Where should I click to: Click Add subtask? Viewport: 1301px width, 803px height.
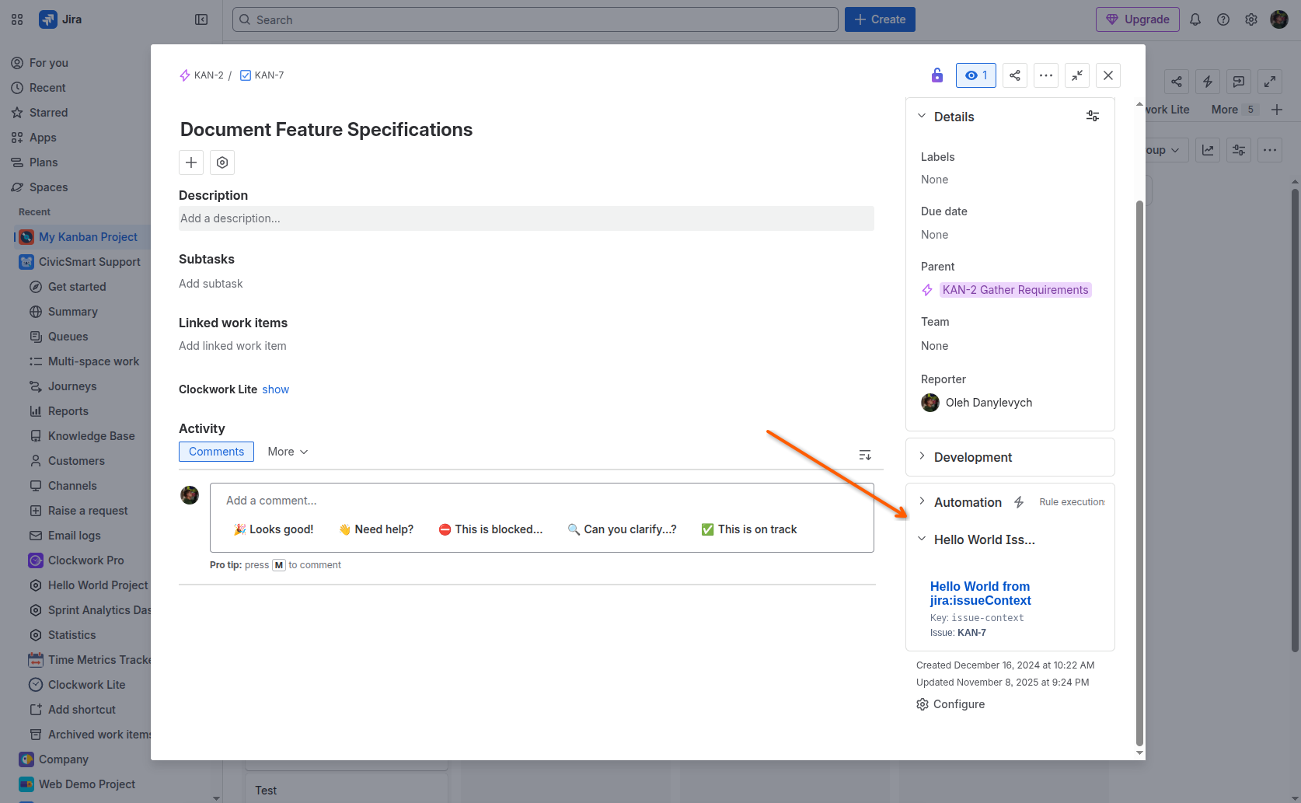tap(211, 284)
